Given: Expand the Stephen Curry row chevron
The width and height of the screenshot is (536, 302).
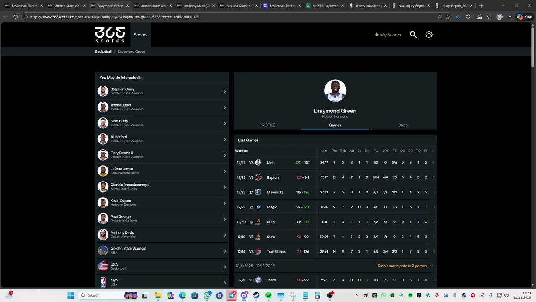Looking at the screenshot, I should coord(224,91).
